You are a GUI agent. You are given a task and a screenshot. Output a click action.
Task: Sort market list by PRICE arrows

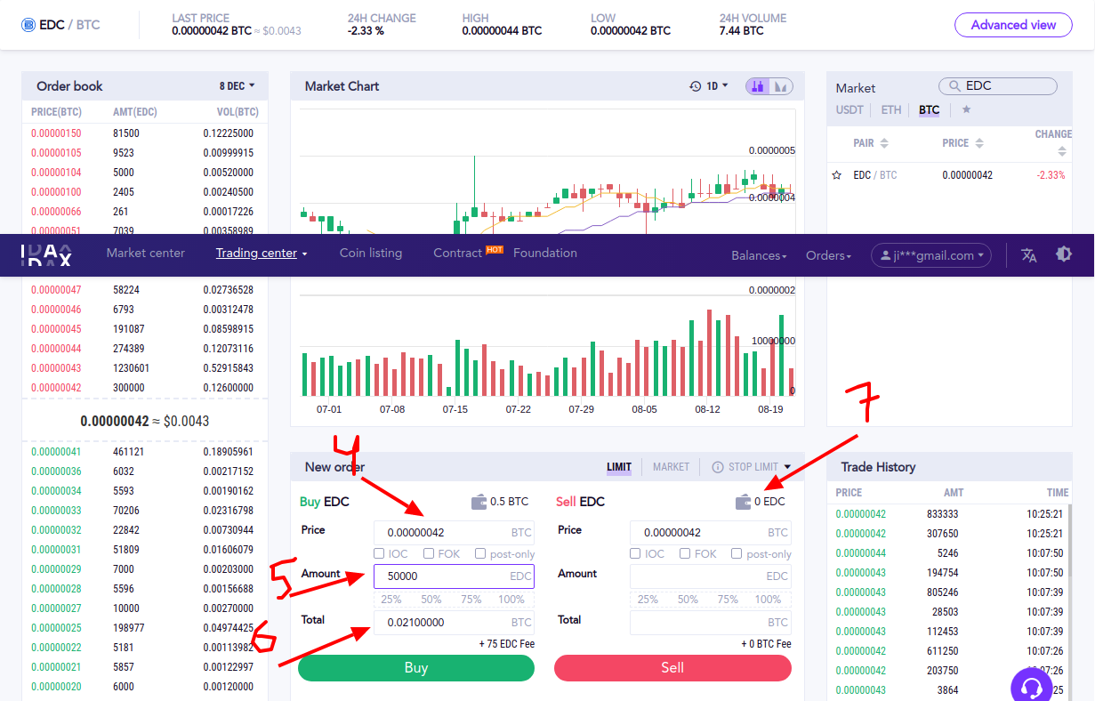pos(978,143)
